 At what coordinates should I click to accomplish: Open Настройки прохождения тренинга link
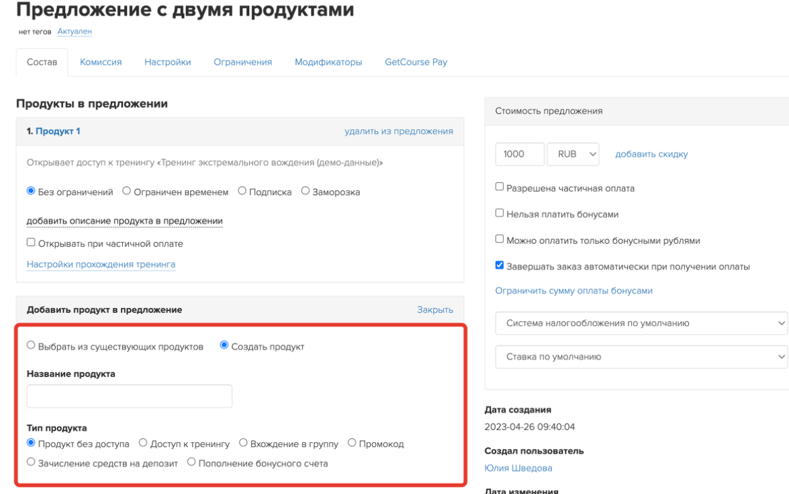click(101, 264)
